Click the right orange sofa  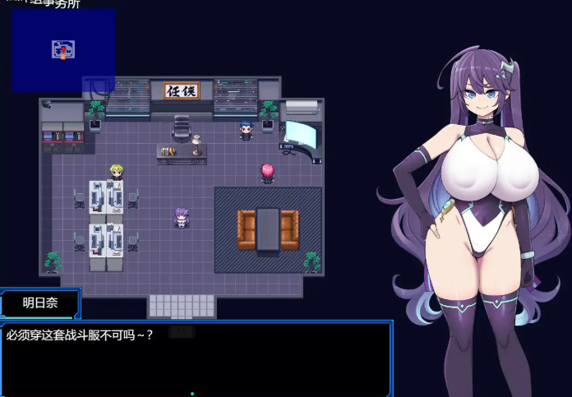pyautogui.click(x=289, y=229)
